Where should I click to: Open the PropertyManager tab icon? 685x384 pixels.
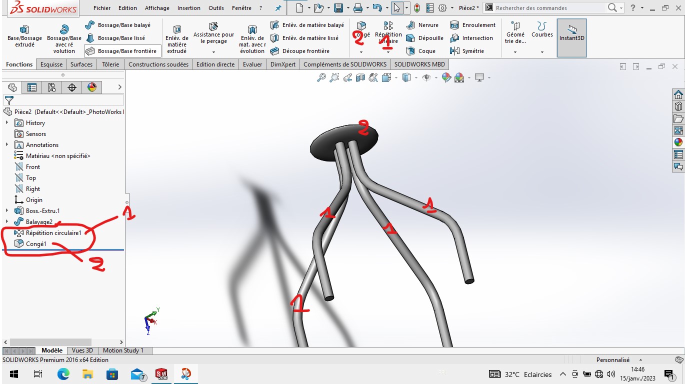32,87
